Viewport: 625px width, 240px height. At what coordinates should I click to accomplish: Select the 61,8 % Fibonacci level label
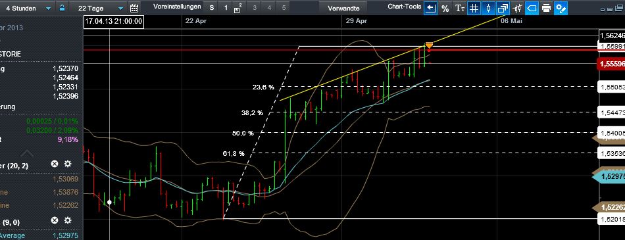(x=234, y=153)
